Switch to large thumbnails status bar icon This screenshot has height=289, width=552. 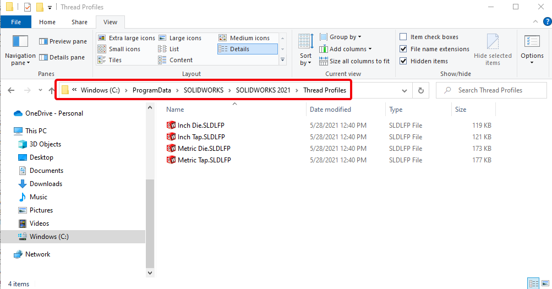tap(545, 283)
